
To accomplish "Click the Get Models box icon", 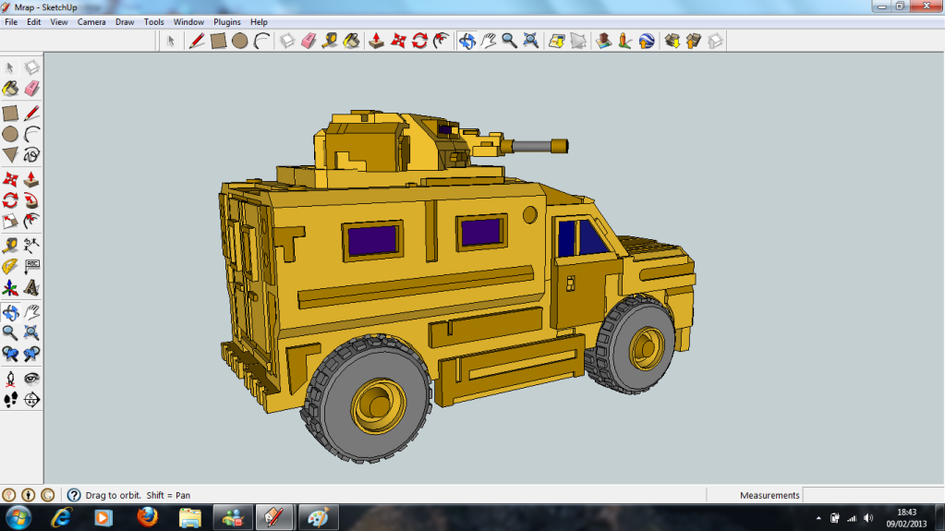I will 672,41.
